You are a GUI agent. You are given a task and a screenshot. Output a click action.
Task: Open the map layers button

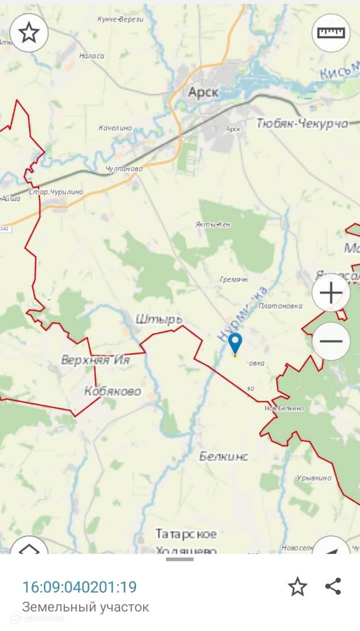click(29, 545)
